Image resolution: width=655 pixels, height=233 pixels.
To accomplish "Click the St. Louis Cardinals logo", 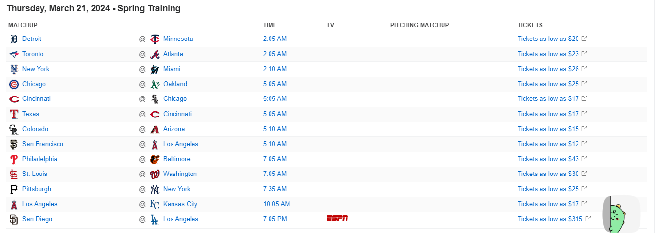I will (x=14, y=174).
